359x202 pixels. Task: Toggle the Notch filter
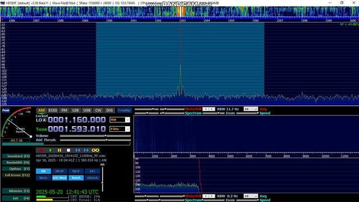pos(76,178)
